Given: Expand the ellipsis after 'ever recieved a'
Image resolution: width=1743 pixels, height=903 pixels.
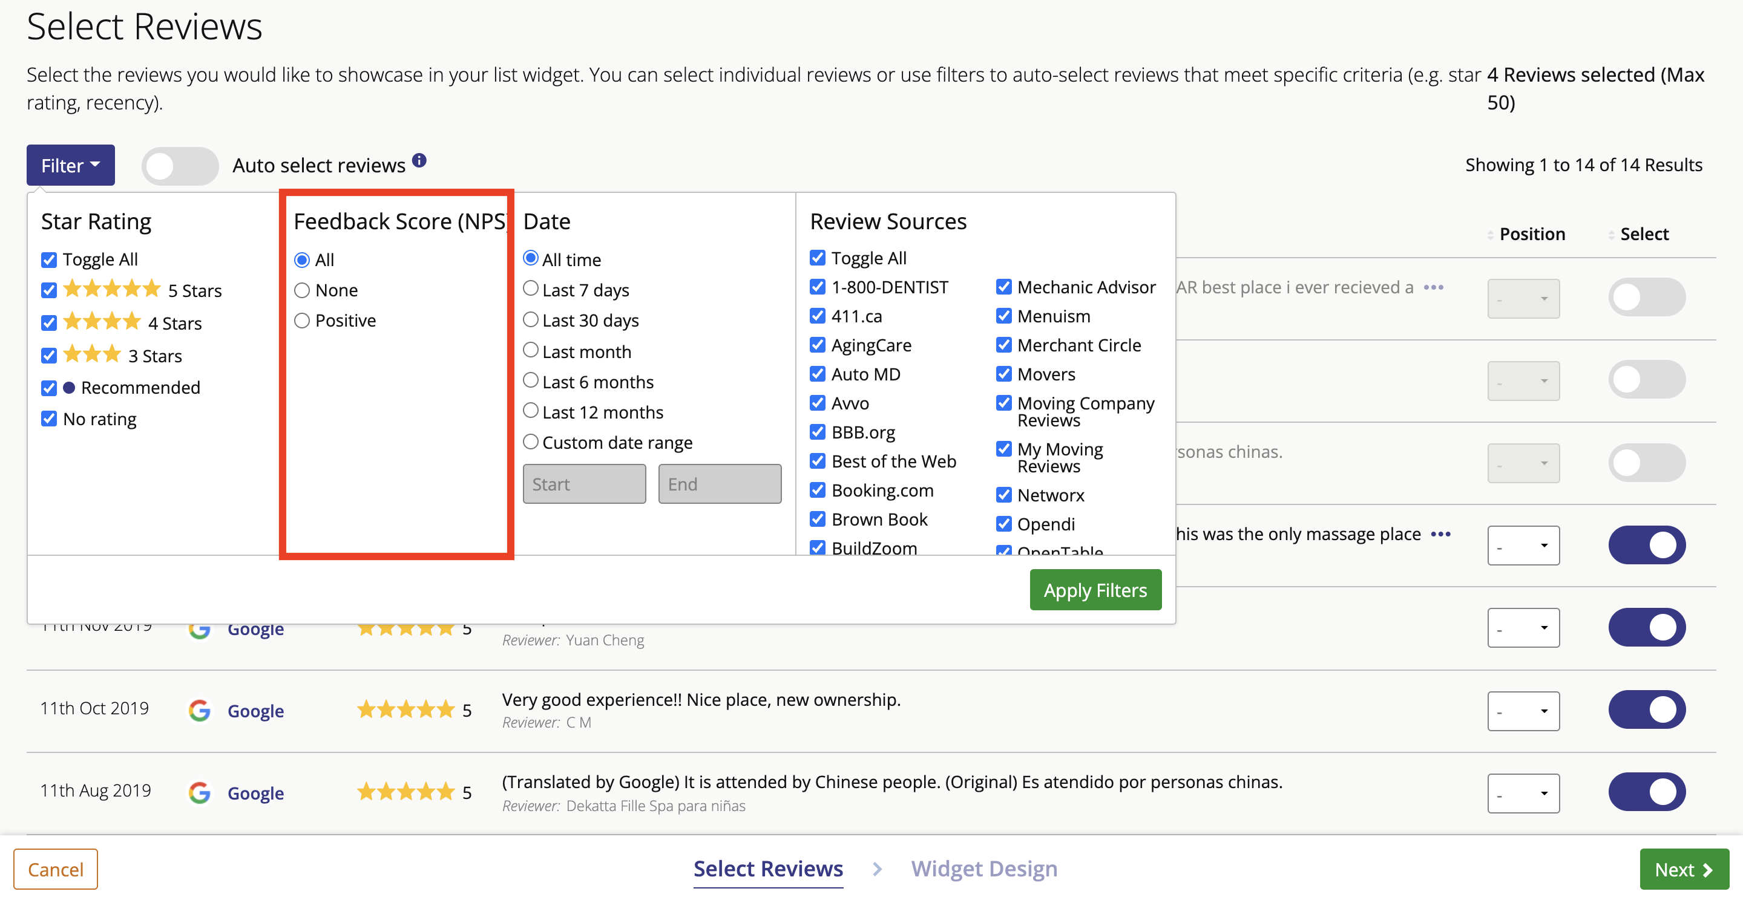Looking at the screenshot, I should 1434,287.
